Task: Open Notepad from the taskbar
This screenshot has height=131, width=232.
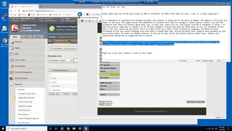Action: pos(86,128)
